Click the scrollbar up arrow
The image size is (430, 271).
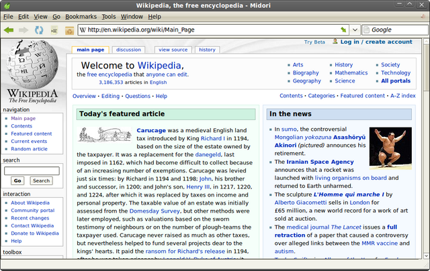point(426,42)
